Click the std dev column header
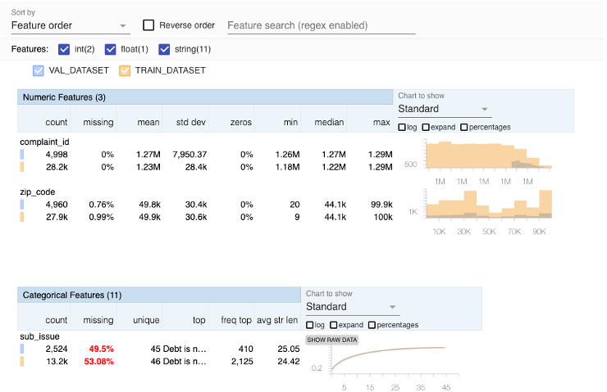Screen dimensions: 607x392 coord(191,123)
